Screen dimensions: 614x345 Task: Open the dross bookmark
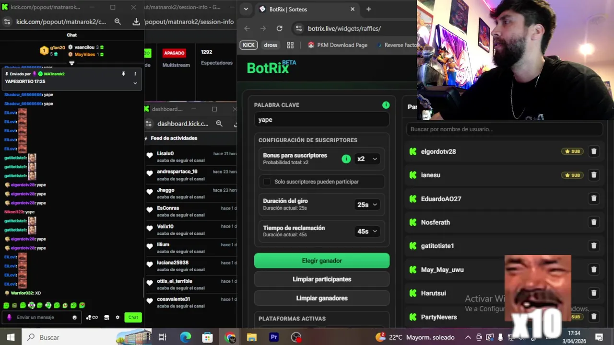pos(271,45)
